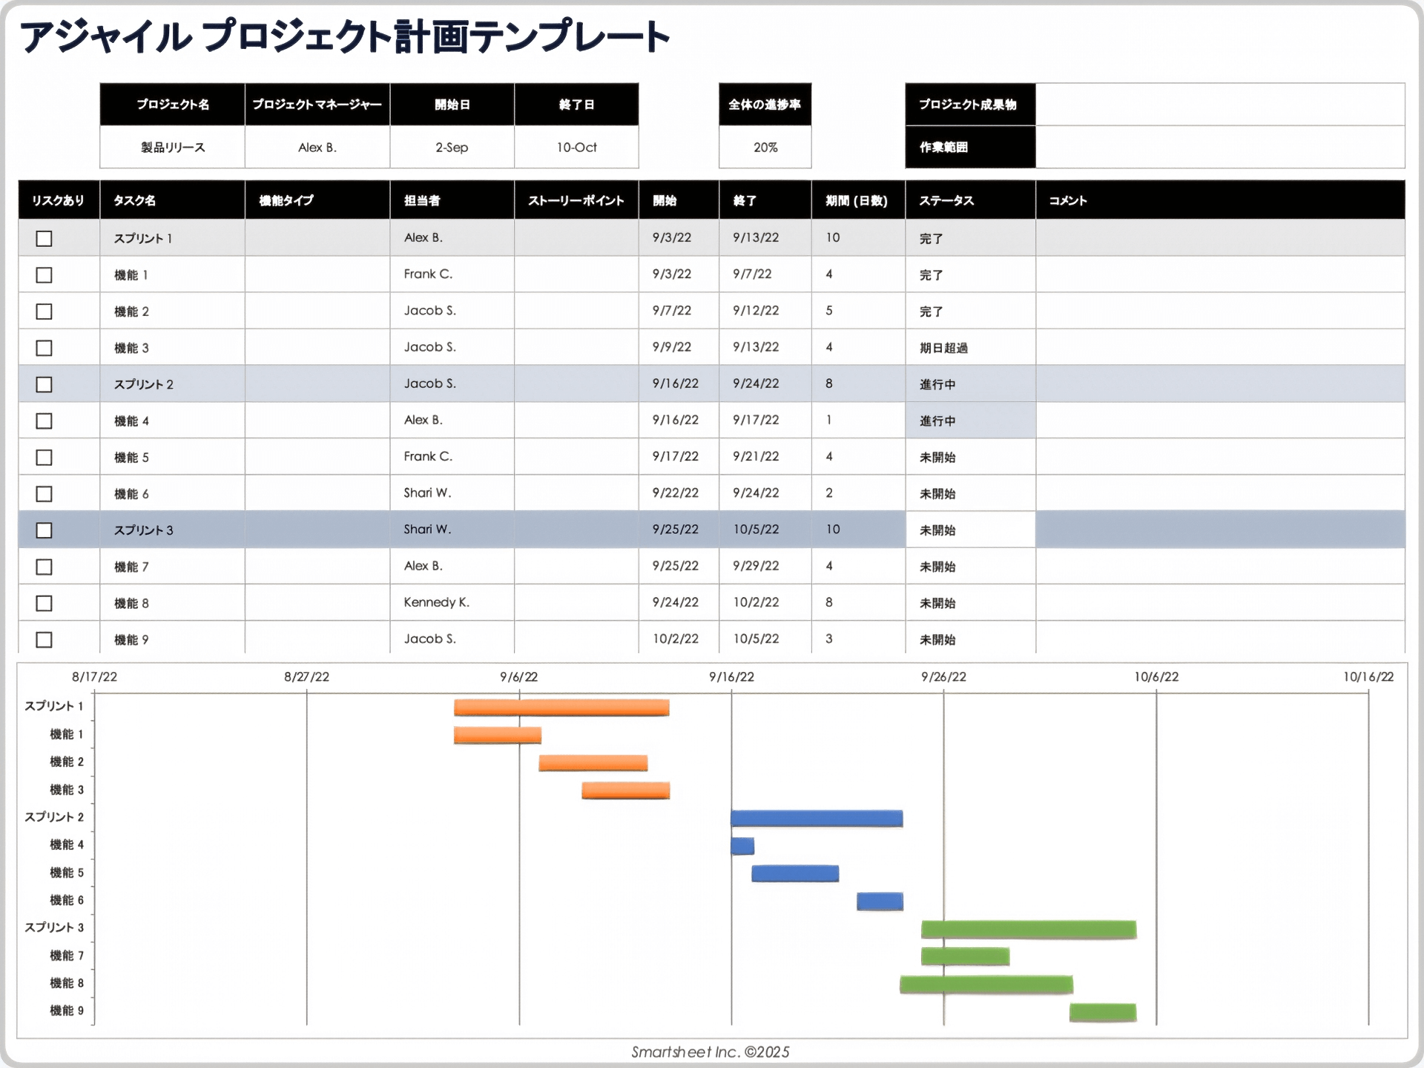Image resolution: width=1424 pixels, height=1068 pixels.
Task: Click the project manager value Alex B.
Action: point(317,147)
